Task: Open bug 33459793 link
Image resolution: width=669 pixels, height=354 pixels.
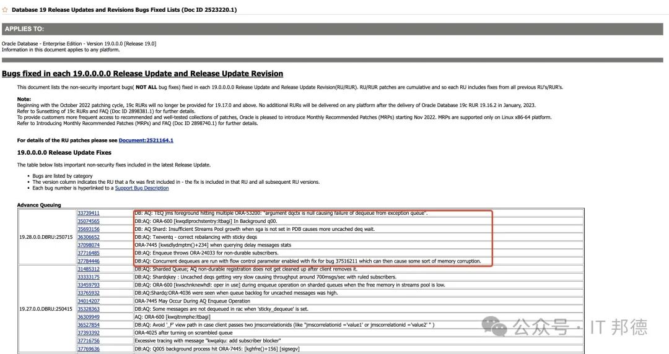Action: pyautogui.click(x=89, y=285)
